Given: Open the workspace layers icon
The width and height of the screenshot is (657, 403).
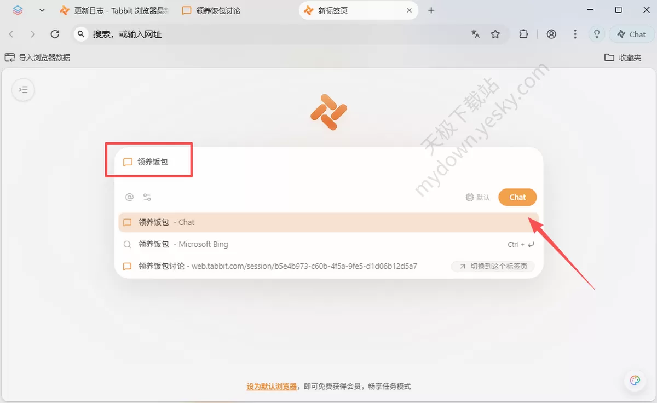Looking at the screenshot, I should coord(18,10).
